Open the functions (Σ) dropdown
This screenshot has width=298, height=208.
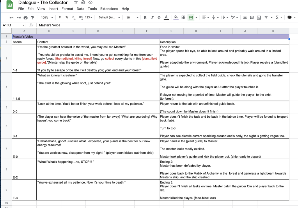(x=279, y=17)
